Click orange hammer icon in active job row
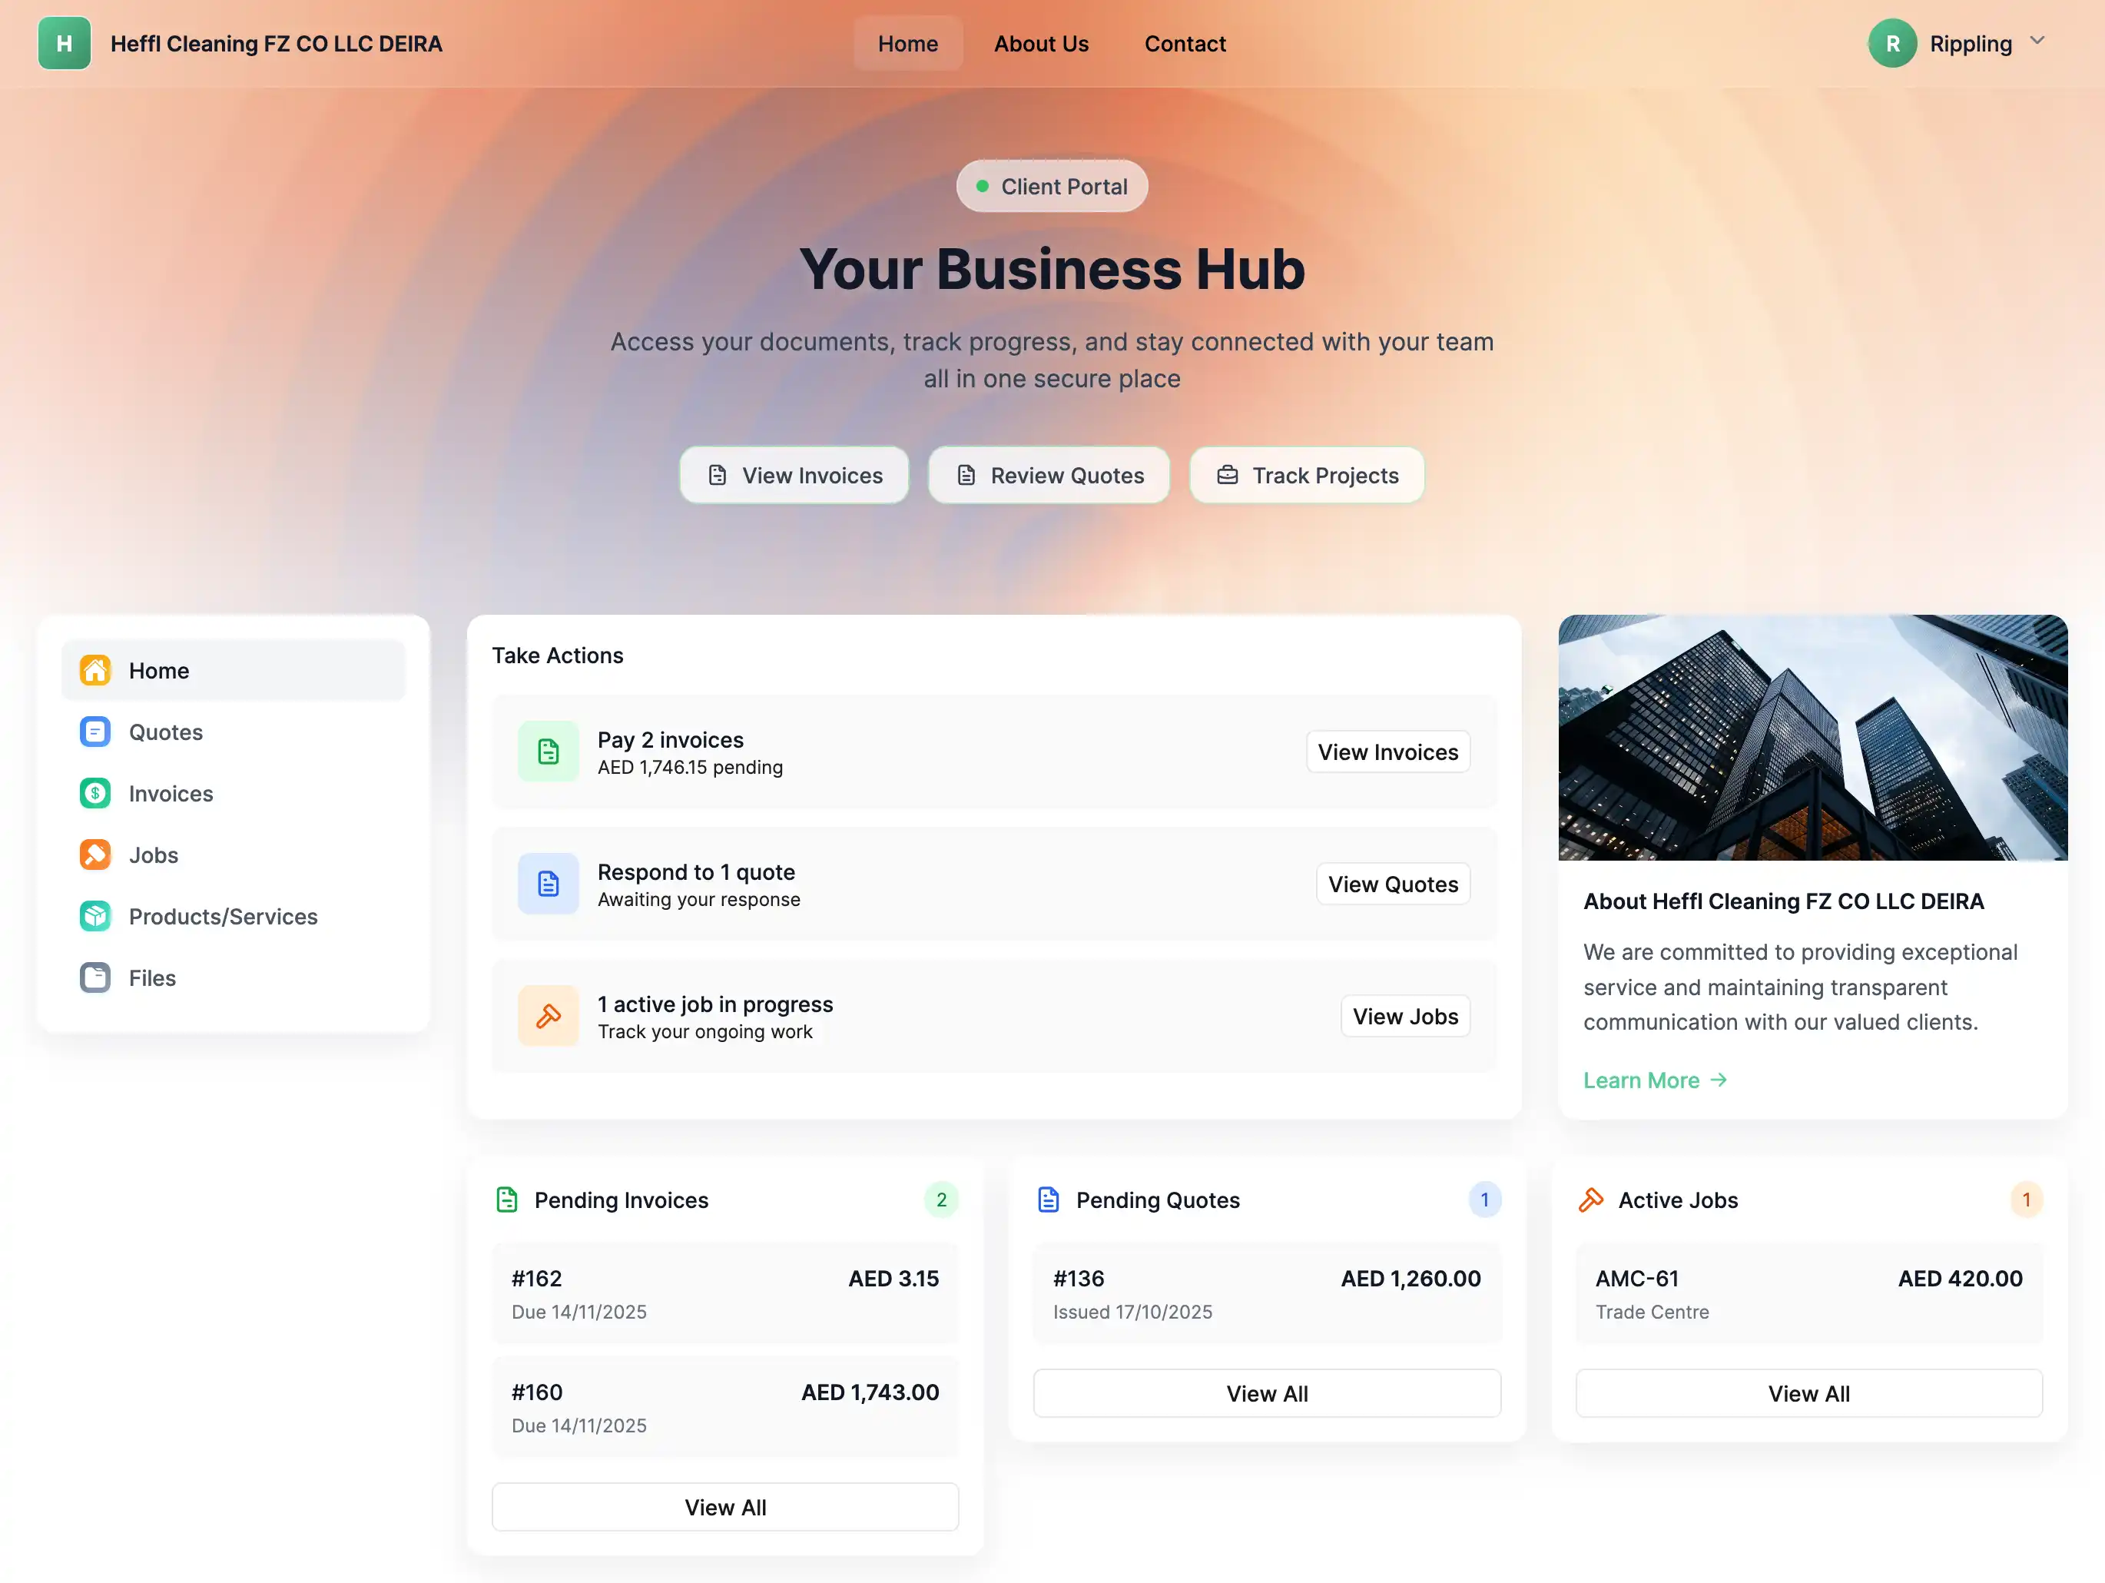This screenshot has width=2105, height=1583. (548, 1017)
